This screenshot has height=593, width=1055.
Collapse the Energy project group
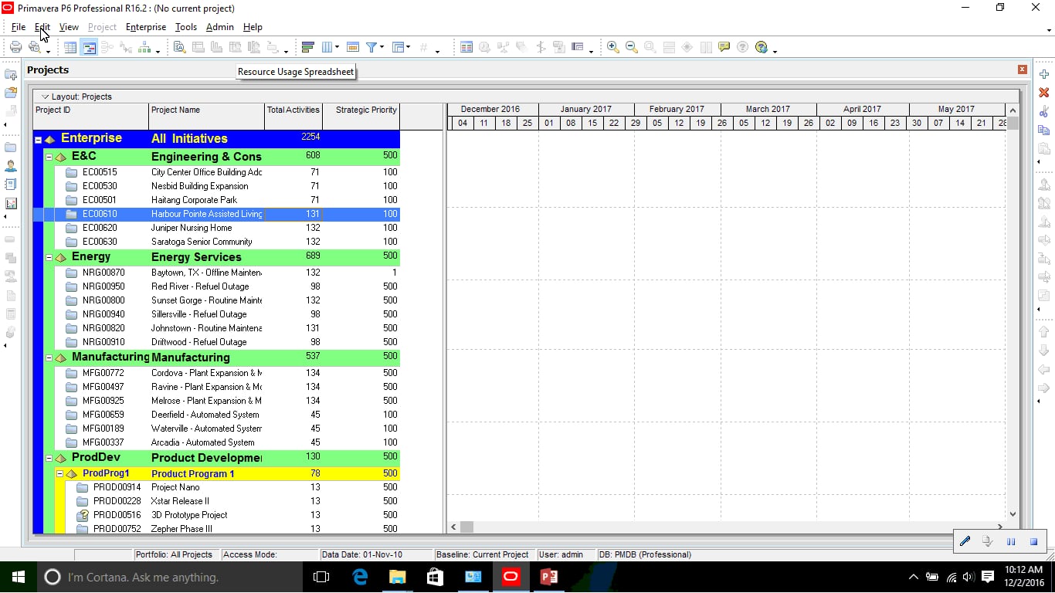click(49, 257)
